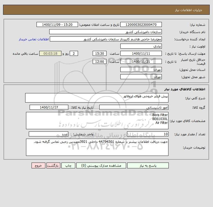Click the buyer notes text area

pos(97,147)
